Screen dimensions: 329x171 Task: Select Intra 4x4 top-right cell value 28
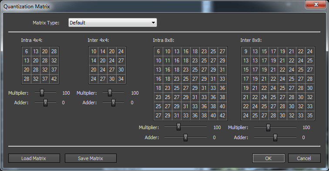[x=54, y=51]
